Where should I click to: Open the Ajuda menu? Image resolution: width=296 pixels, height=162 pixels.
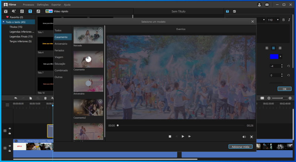[67, 5]
